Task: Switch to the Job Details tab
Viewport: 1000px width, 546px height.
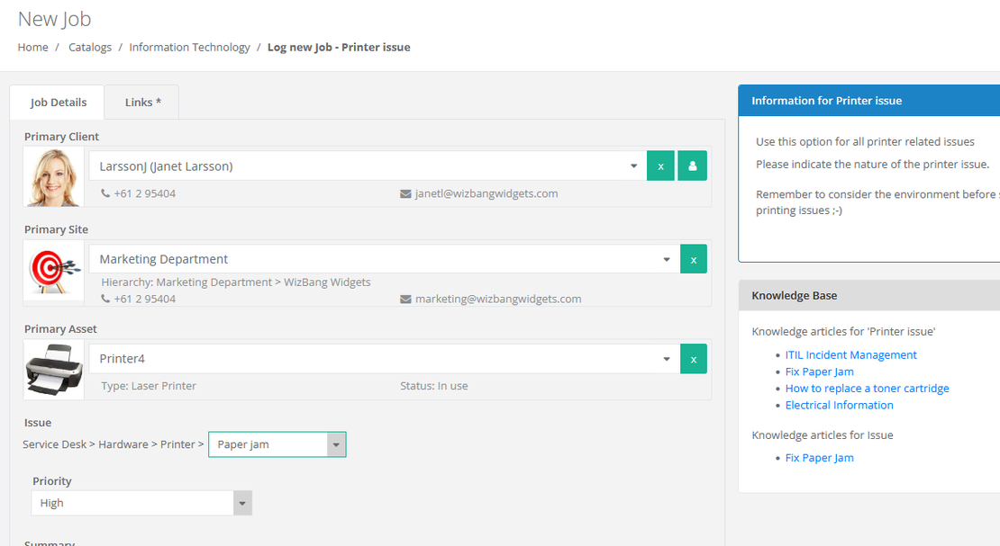Action: point(58,102)
